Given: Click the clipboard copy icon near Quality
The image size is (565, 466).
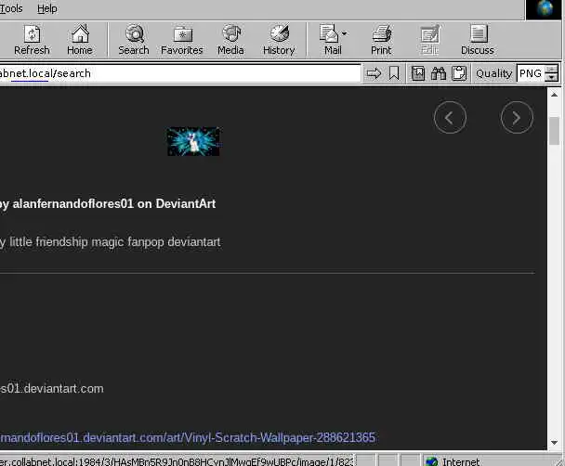Looking at the screenshot, I should (x=459, y=73).
